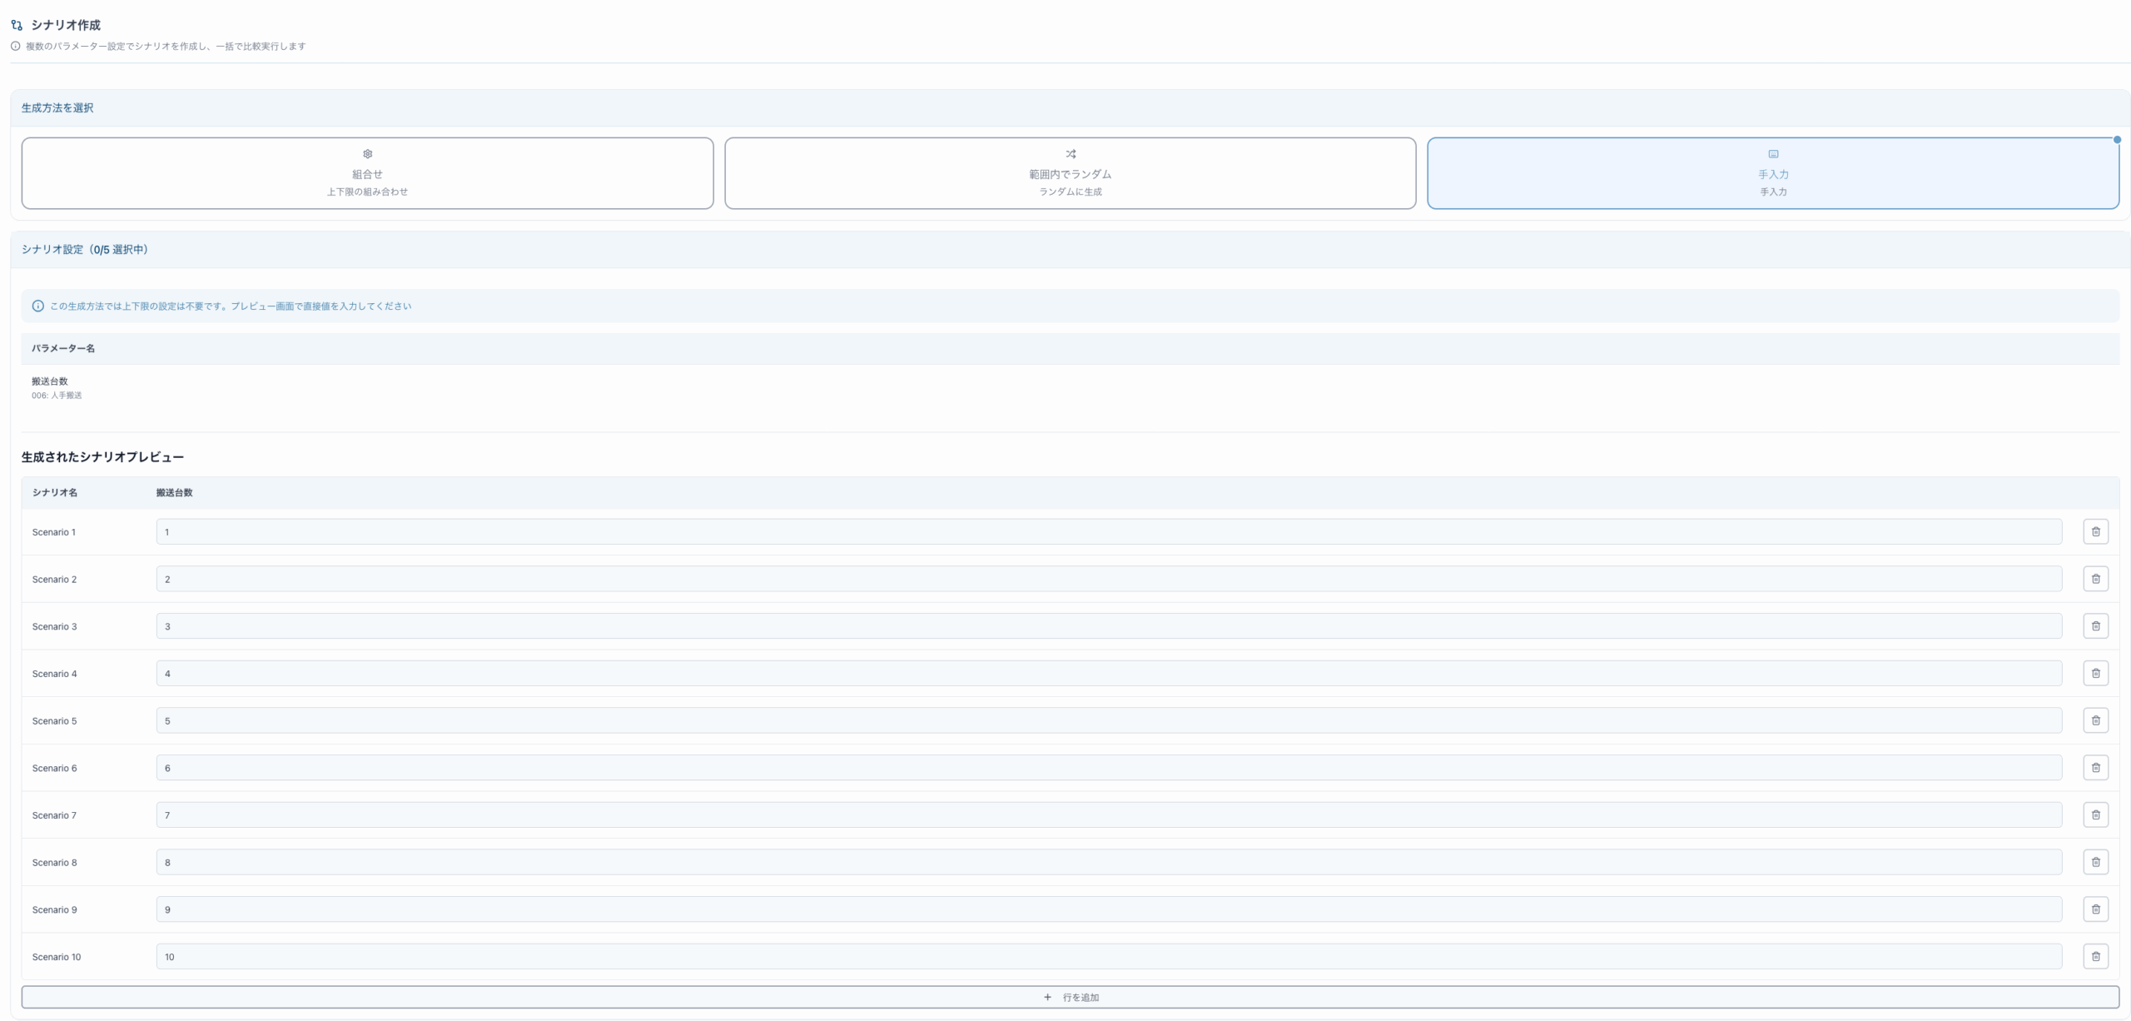
Task: Delete the Scenario 5 row
Action: tap(2095, 720)
